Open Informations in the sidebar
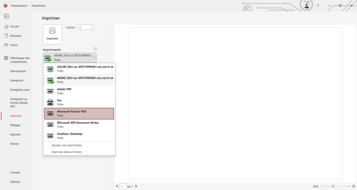Screen dimensions: 357x190 pos(18,71)
